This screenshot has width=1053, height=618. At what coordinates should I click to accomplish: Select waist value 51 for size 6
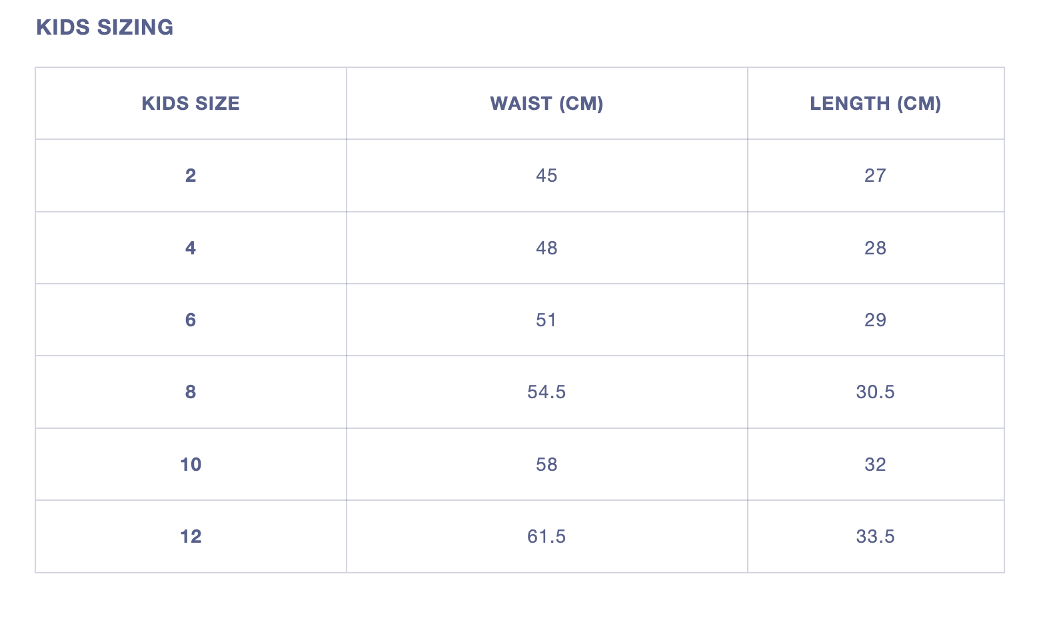tap(546, 320)
